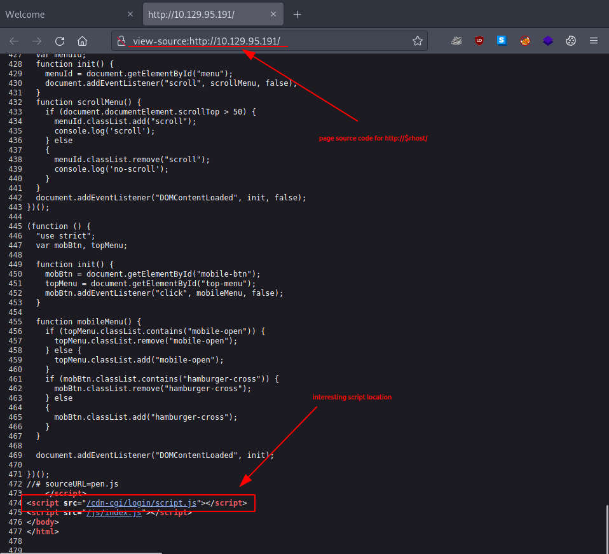Screen dimensions: 609x554
Task: Open the Cookie-Editor extension
Action: tap(571, 40)
